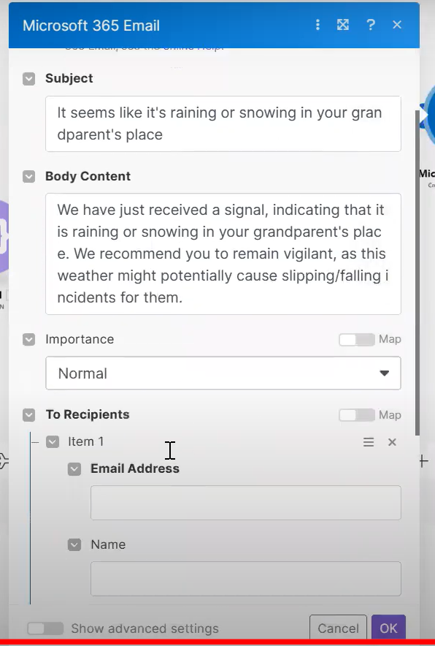The width and height of the screenshot is (435, 646).
Task: Open the three-dot module options menu
Action: click(x=317, y=25)
